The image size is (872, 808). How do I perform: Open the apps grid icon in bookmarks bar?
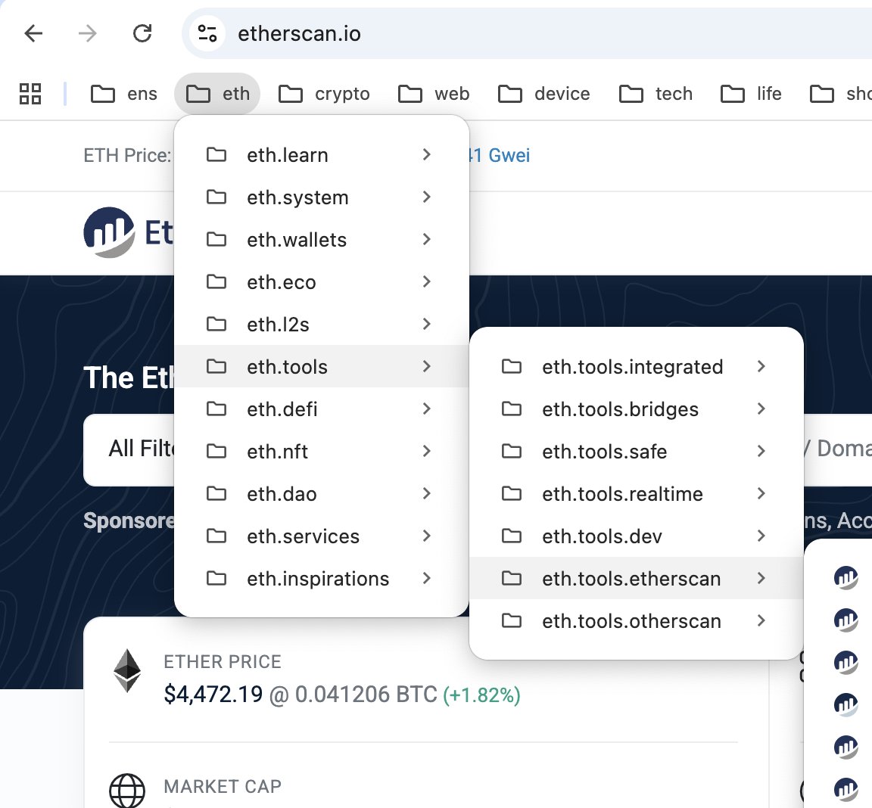30,93
